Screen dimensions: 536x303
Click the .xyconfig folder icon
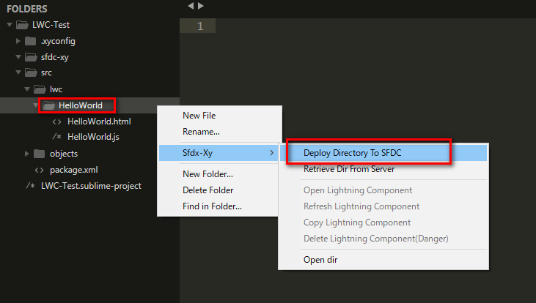[30, 41]
